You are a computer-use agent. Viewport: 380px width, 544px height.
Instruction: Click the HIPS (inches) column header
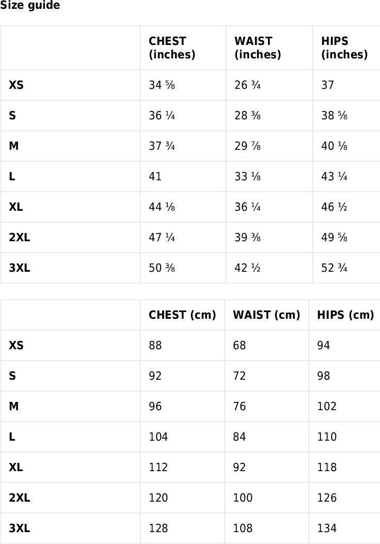coord(344,48)
